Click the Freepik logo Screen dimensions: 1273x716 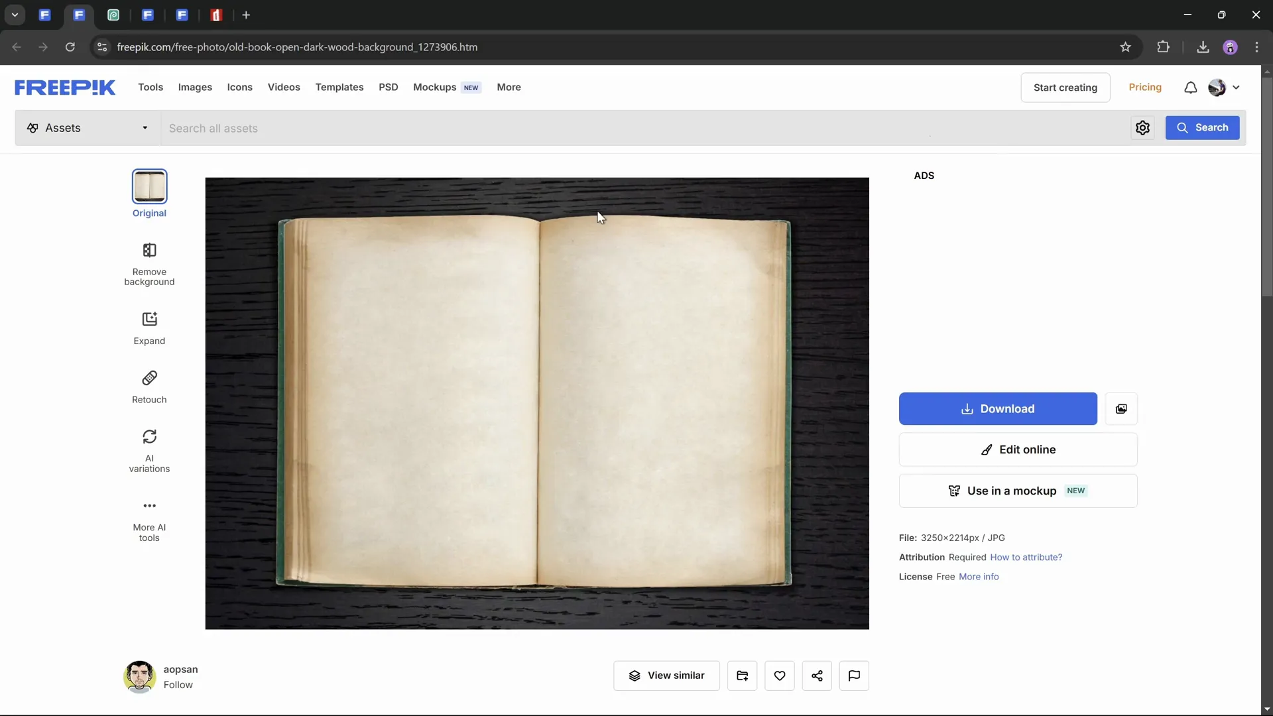click(x=65, y=88)
